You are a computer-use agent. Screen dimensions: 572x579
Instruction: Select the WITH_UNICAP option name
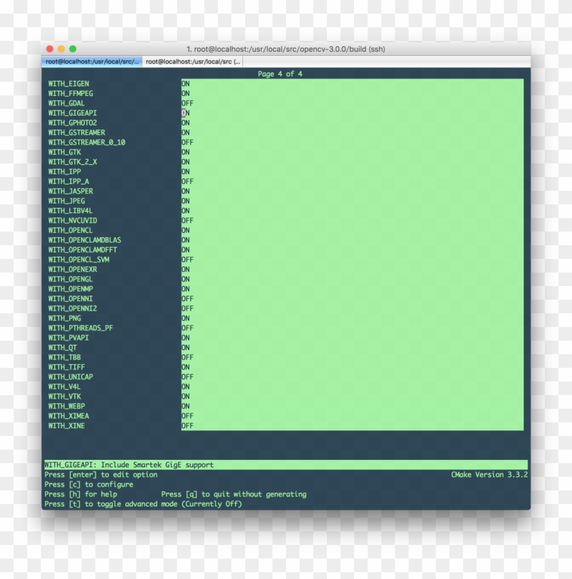click(71, 377)
